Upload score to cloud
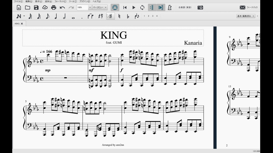The height and width of the screenshot is (153, 273). (45, 7)
